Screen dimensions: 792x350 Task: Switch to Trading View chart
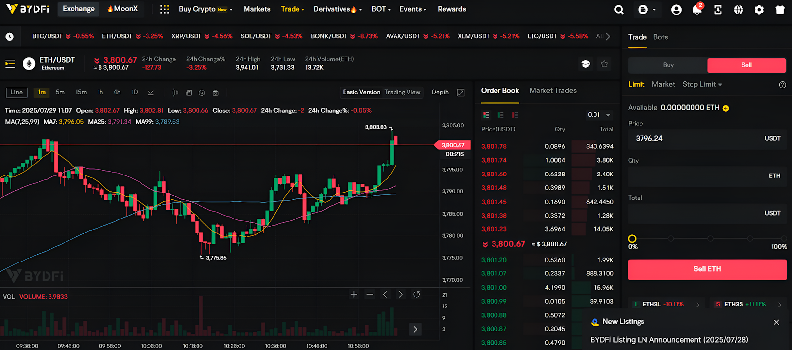point(402,92)
